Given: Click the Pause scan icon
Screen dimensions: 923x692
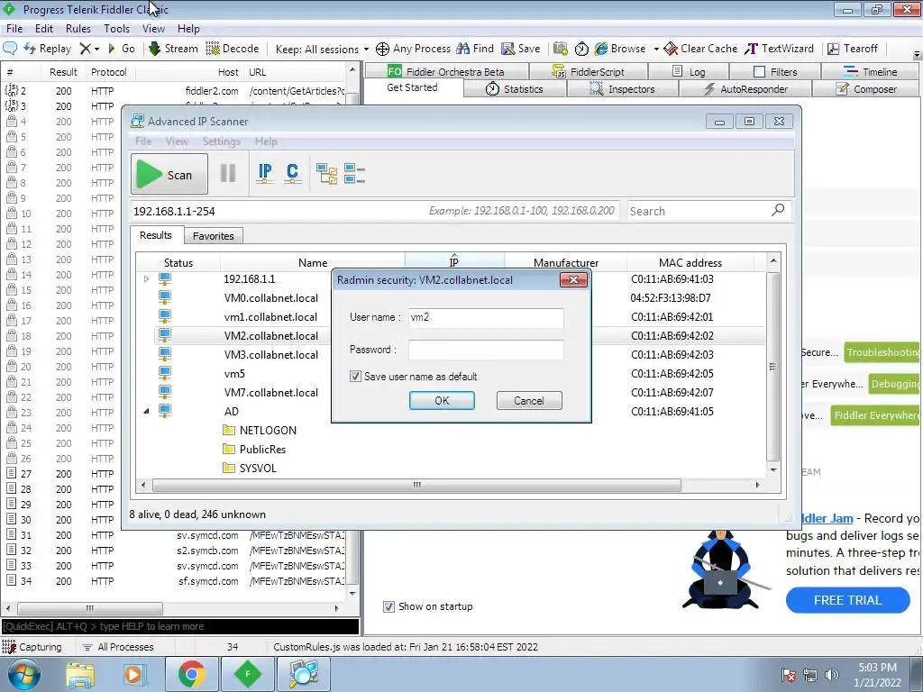Looking at the screenshot, I should (228, 174).
